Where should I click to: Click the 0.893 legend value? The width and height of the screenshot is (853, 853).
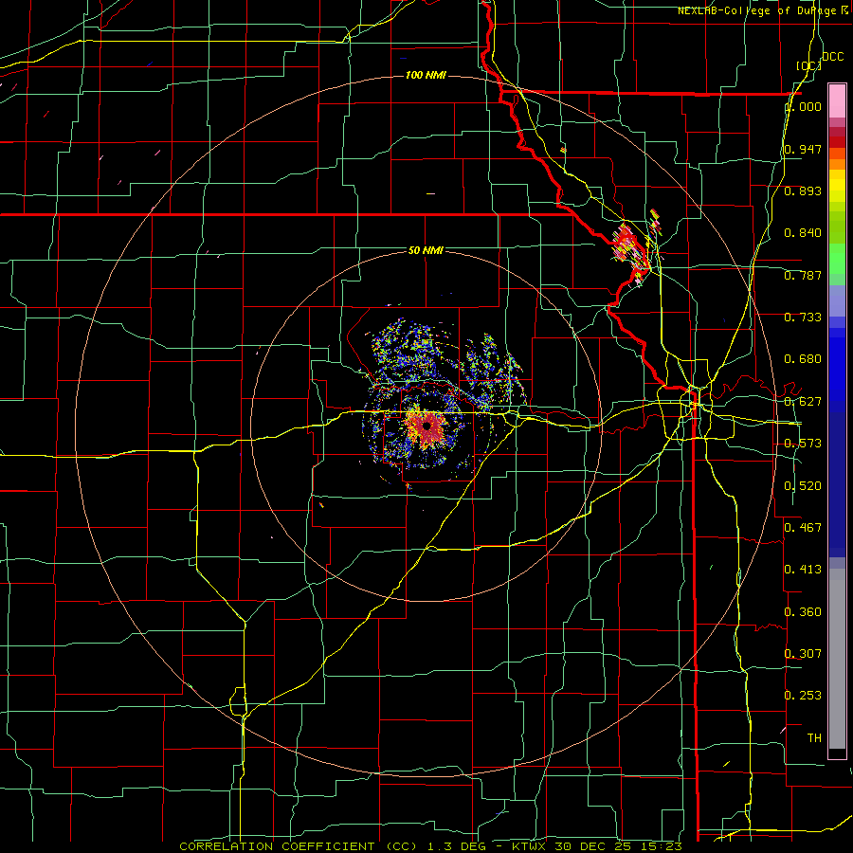click(x=803, y=191)
